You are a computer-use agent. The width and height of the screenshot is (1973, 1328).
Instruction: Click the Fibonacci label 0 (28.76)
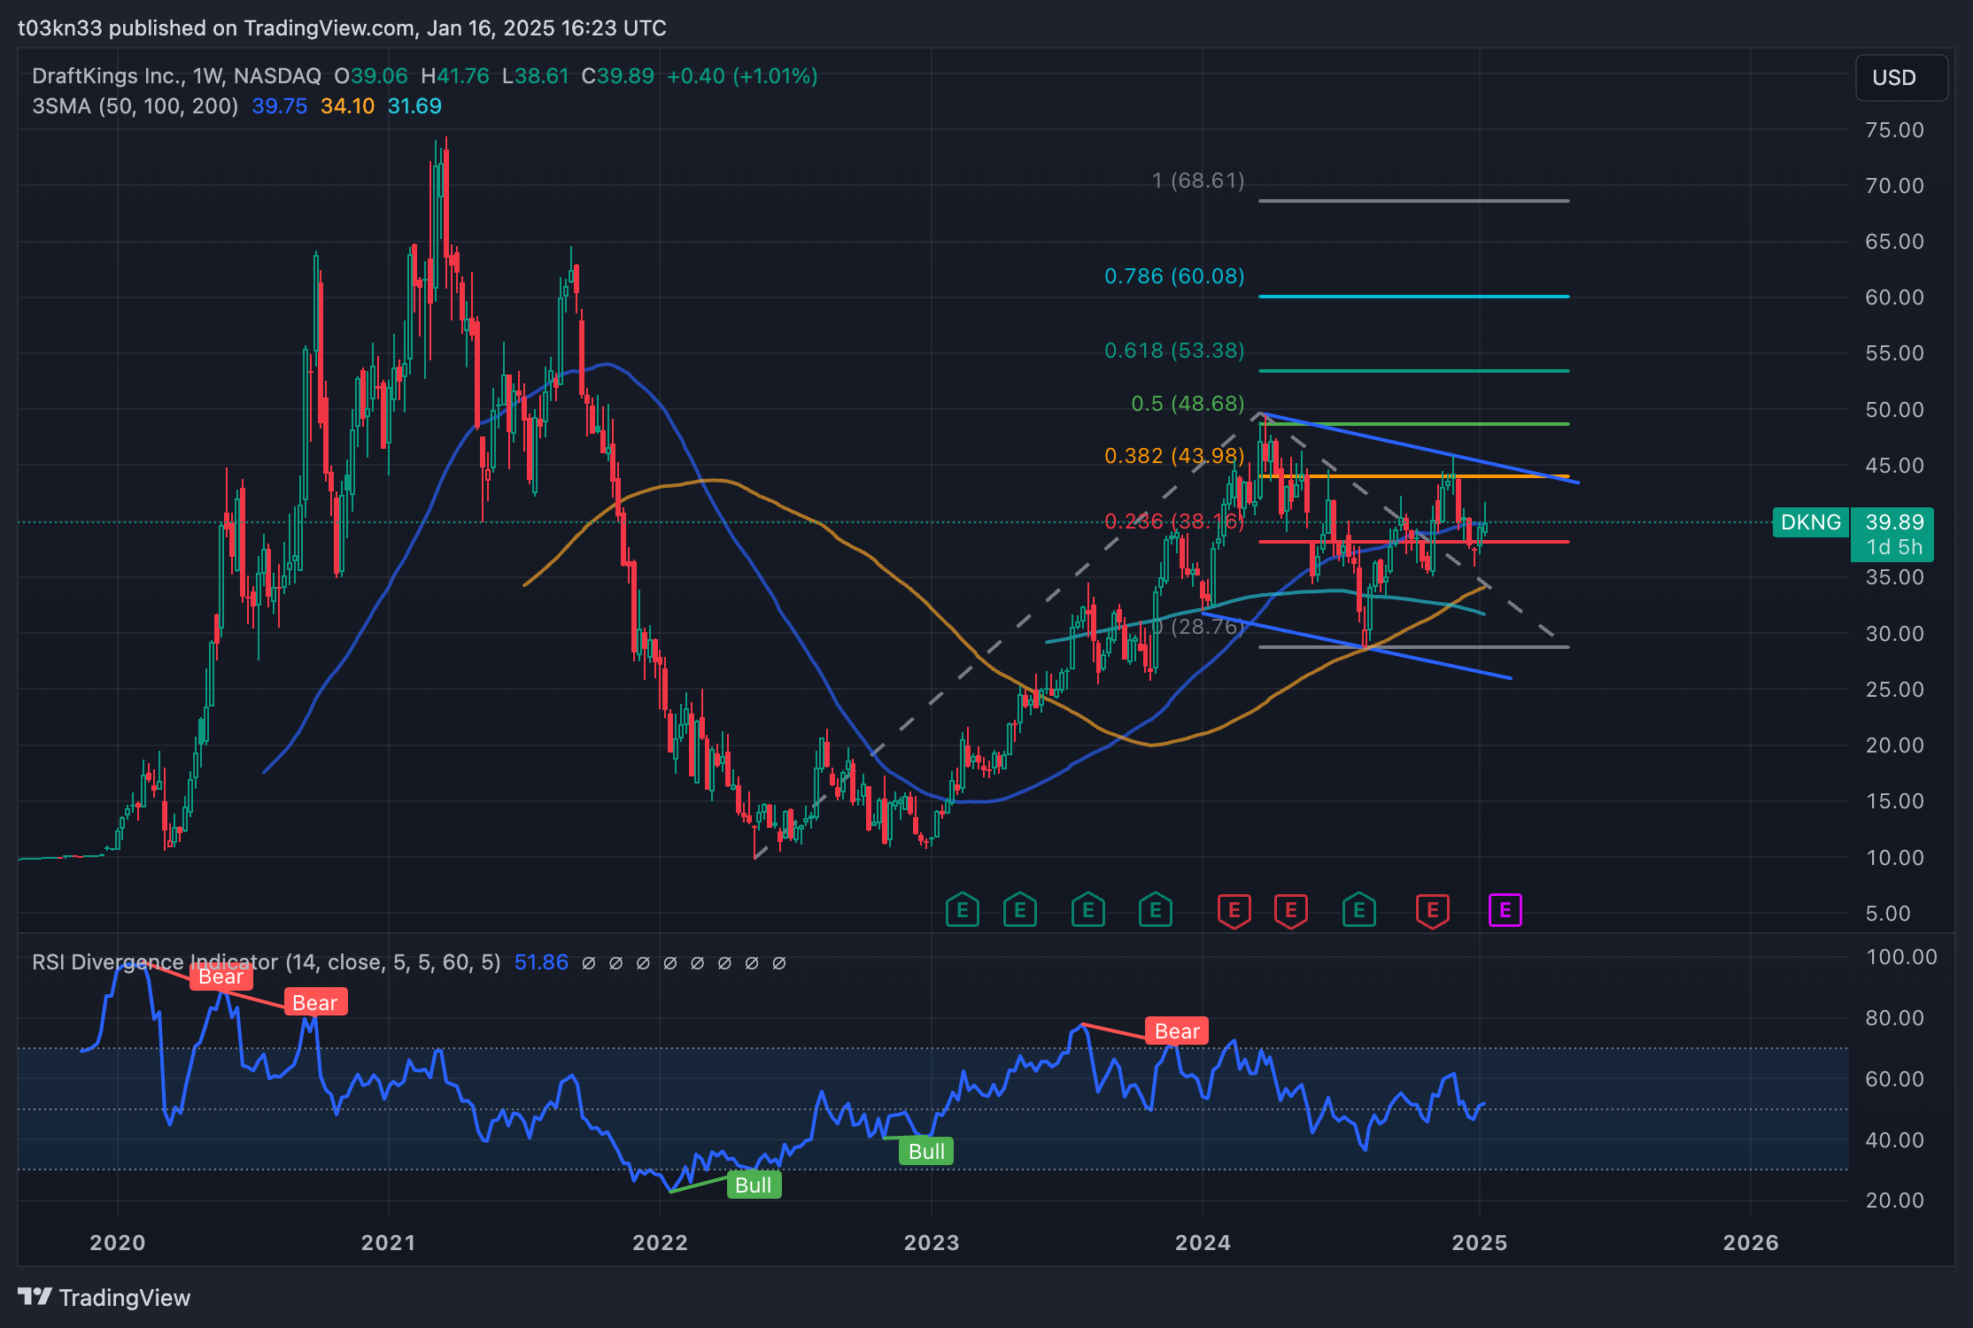(x=1198, y=627)
